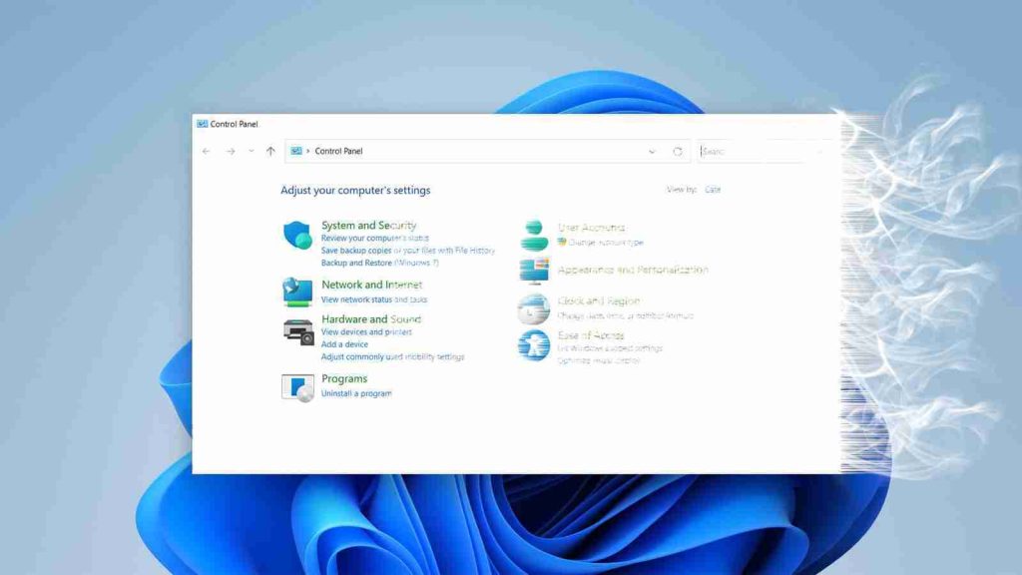Open recent locations dropdown chevron
This screenshot has width=1022, height=575.
tap(251, 152)
